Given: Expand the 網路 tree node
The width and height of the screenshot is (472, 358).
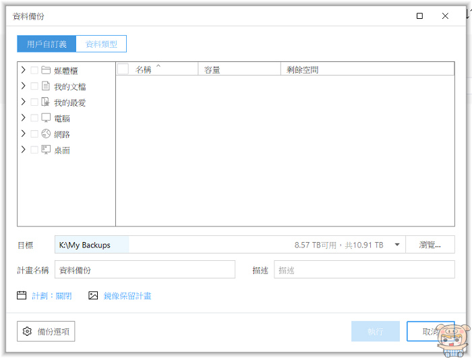Looking at the screenshot, I should (x=23, y=133).
